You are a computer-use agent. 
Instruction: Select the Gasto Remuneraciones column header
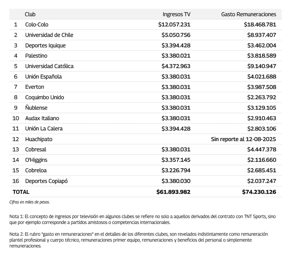pyautogui.click(x=249, y=14)
